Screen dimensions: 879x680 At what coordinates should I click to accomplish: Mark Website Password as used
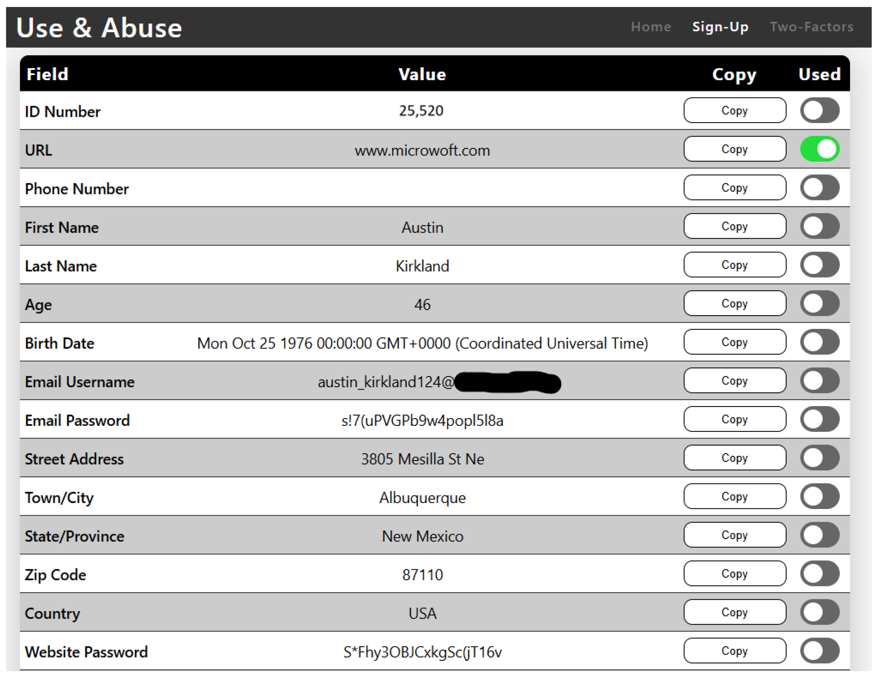pos(819,651)
